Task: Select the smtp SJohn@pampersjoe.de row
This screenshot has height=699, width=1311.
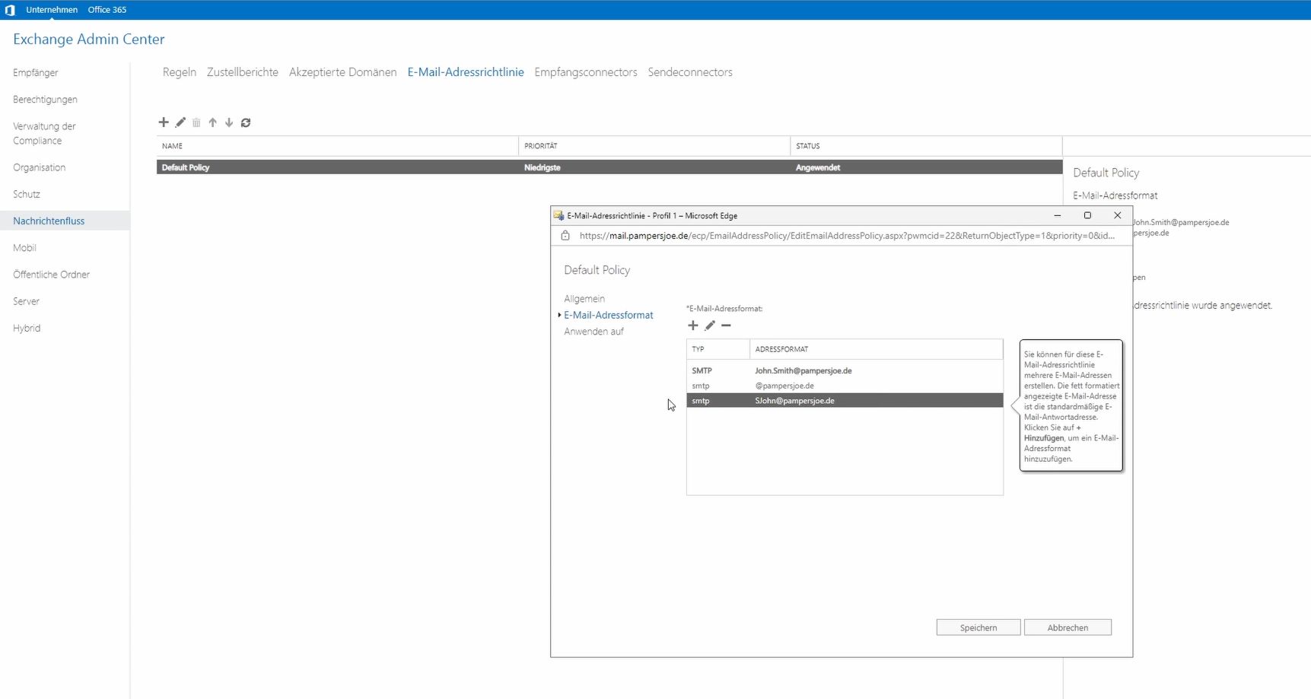Action: click(x=845, y=401)
